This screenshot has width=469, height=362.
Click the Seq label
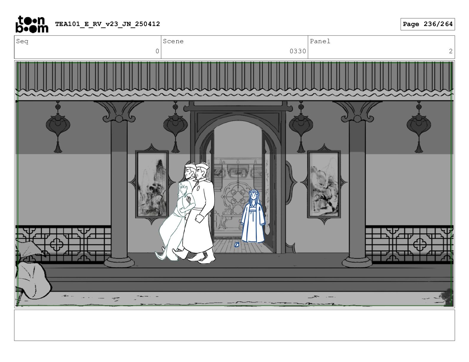[x=23, y=41]
